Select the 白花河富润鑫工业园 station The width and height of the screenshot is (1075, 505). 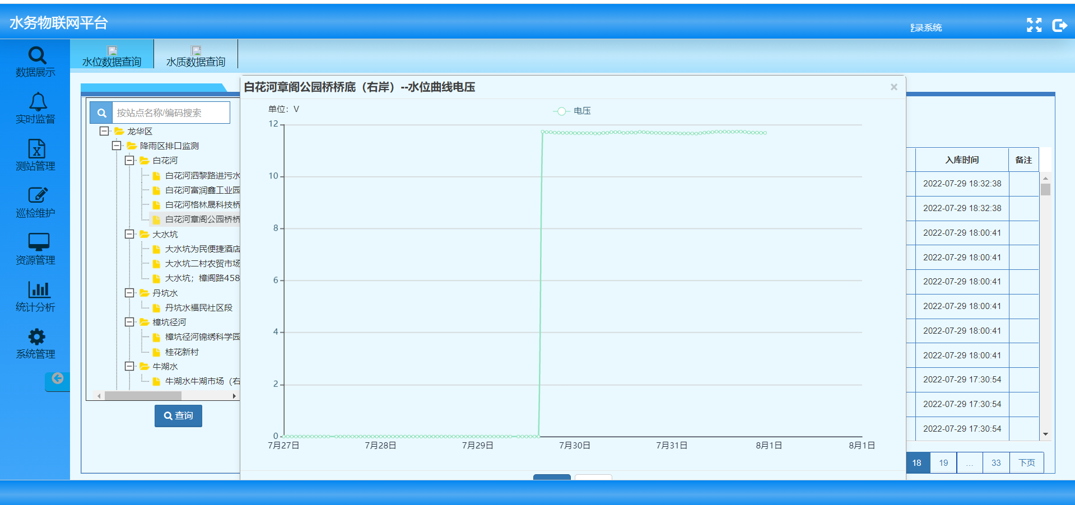(x=202, y=190)
